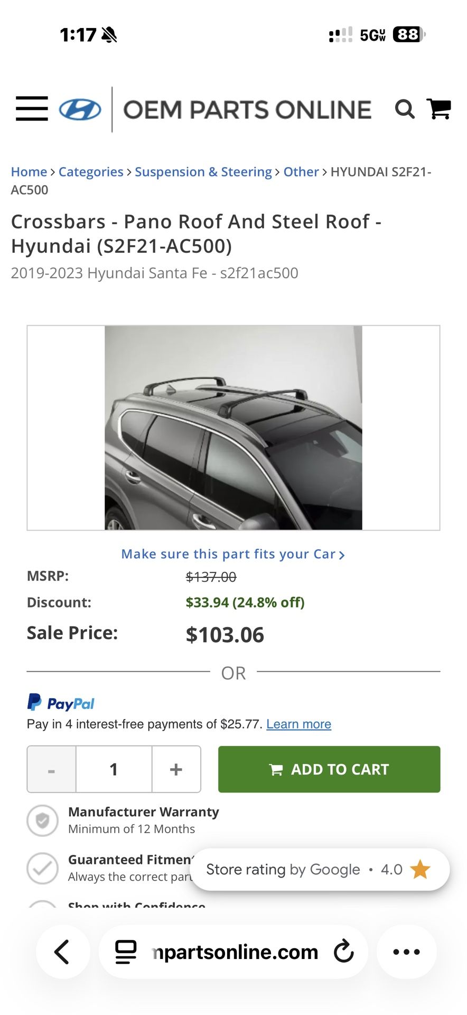Open browser more options menu

point(406,952)
